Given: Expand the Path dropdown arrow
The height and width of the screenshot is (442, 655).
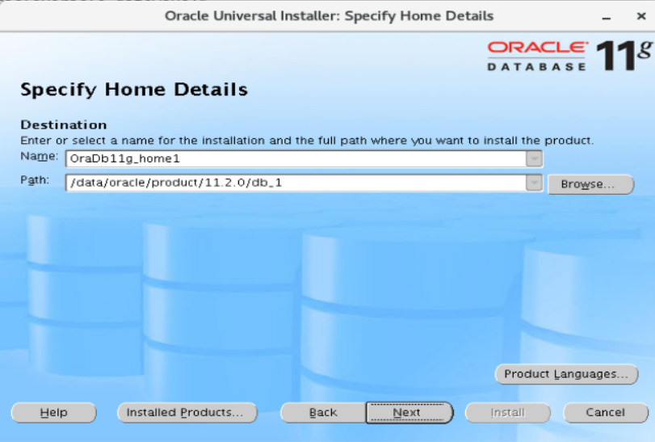Looking at the screenshot, I should pos(535,183).
